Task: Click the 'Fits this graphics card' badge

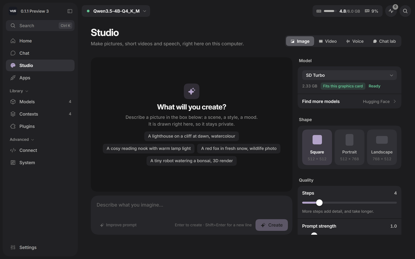Action: [x=343, y=86]
